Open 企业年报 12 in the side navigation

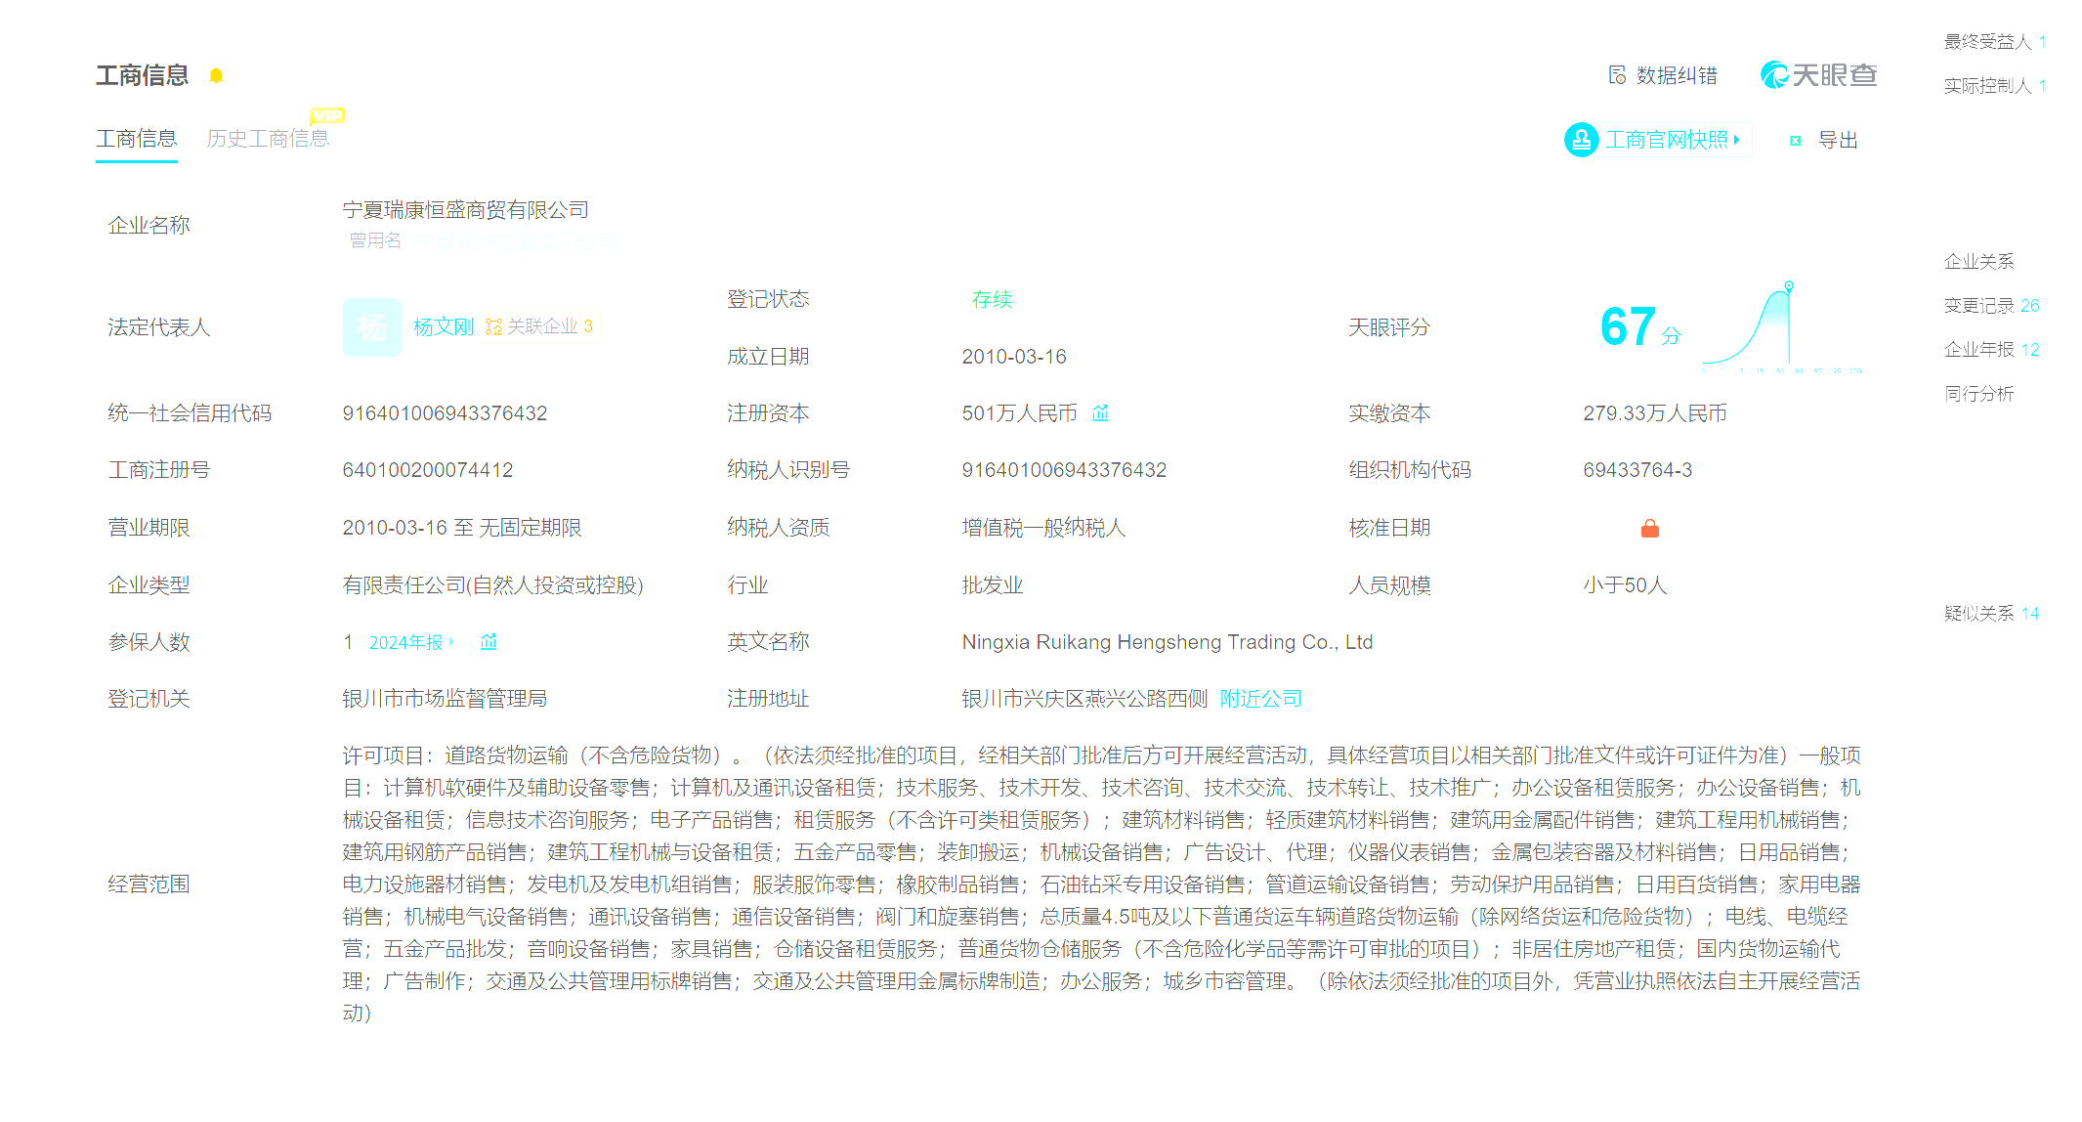1990,350
